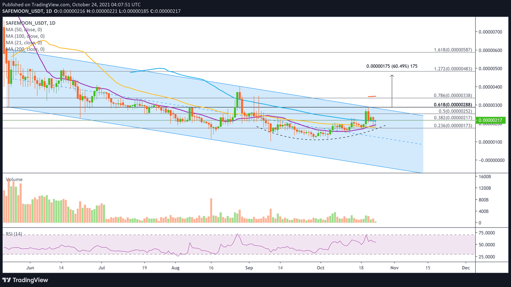Screen dimensions: 511x287
Task: Click the 1.272(0.00000483) Fibonacci label
Action: point(453,69)
